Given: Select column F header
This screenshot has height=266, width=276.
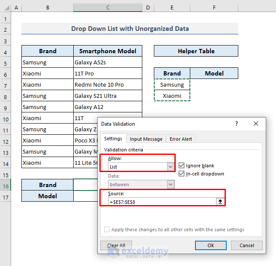Looking at the screenshot, I should point(214,8).
